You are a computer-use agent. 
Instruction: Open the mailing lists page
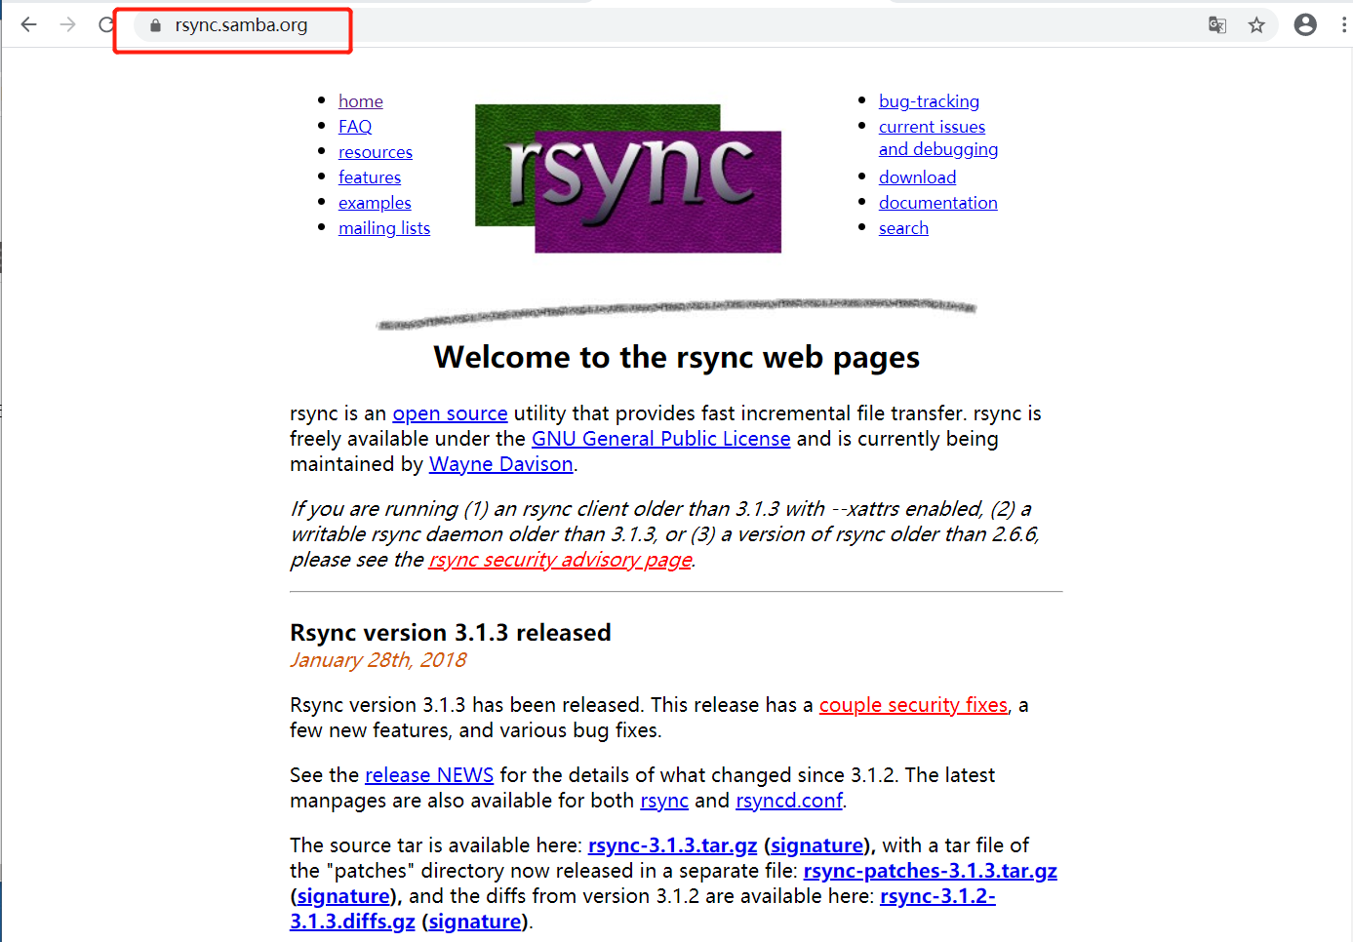pos(383,227)
